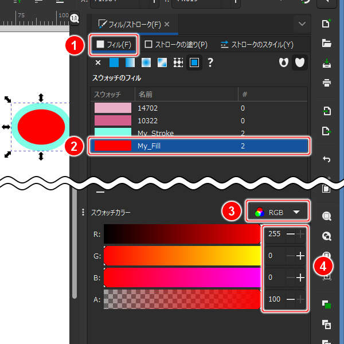Click dark pink swatch color of 10322

click(x=113, y=120)
